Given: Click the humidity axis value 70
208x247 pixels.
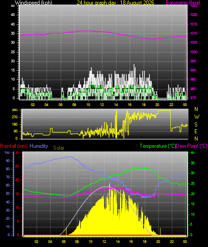Looking at the screenshot, I should coord(8,177).
